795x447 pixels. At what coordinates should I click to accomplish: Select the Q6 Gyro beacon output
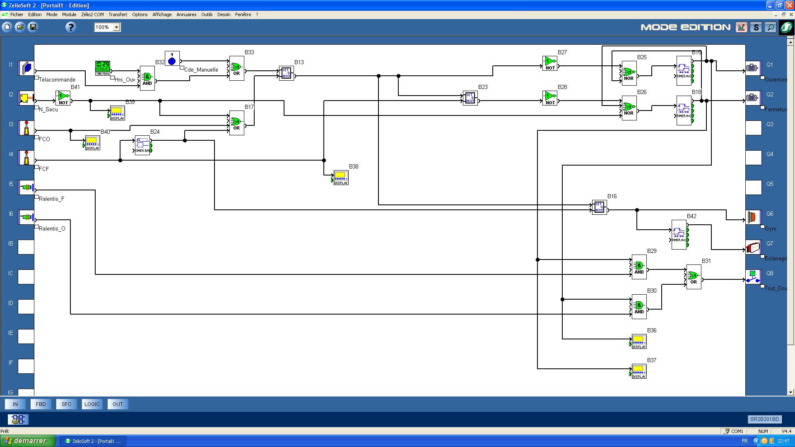pyautogui.click(x=753, y=217)
